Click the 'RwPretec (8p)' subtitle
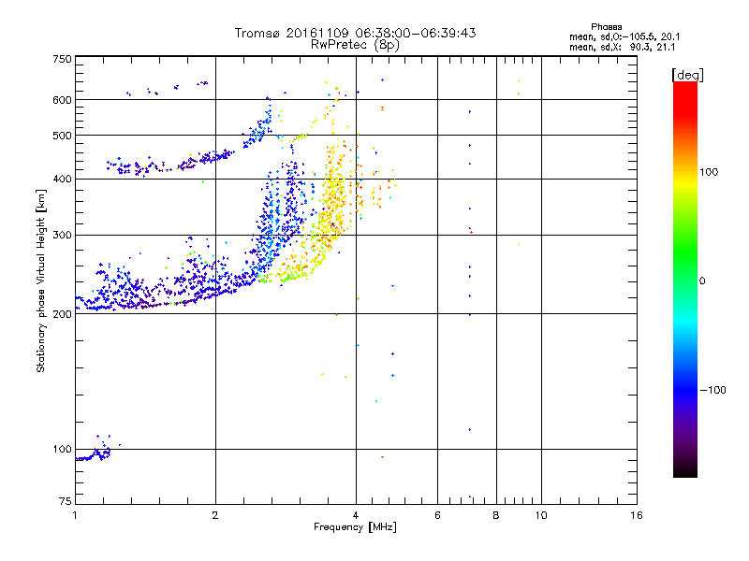Screen dimensions: 749x561 355,45
